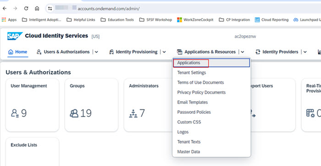Expand the Identity Providers dropdown arrow
The image size is (321, 166).
tap(304, 52)
